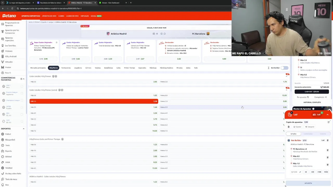Click Guardar in bet slip
The image size is (333, 187).
[297, 127]
